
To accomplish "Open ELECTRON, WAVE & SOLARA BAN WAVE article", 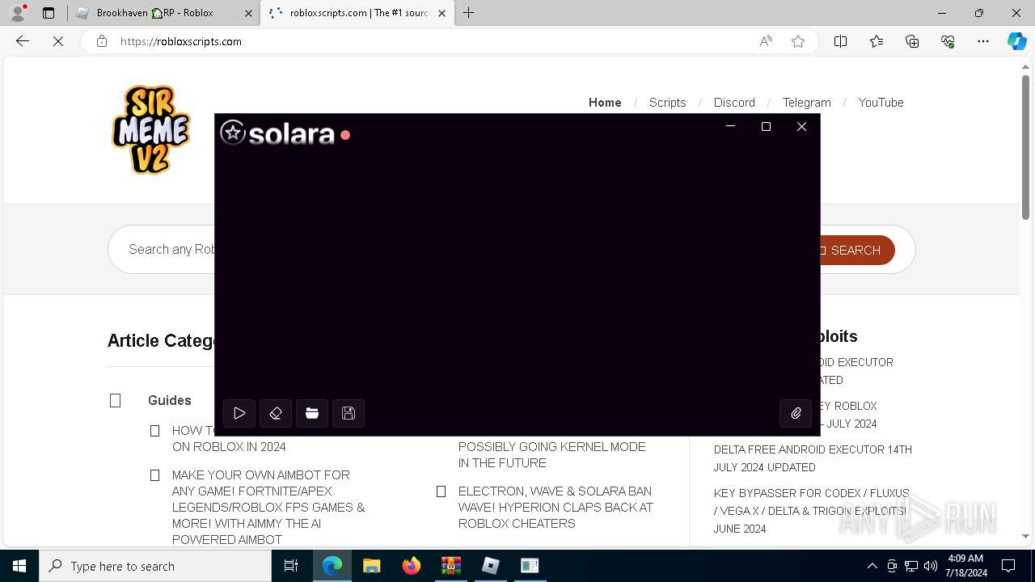I will [556, 507].
